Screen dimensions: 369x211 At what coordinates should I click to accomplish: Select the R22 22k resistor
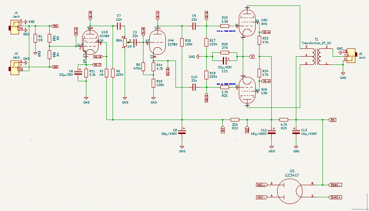(x=235, y=120)
